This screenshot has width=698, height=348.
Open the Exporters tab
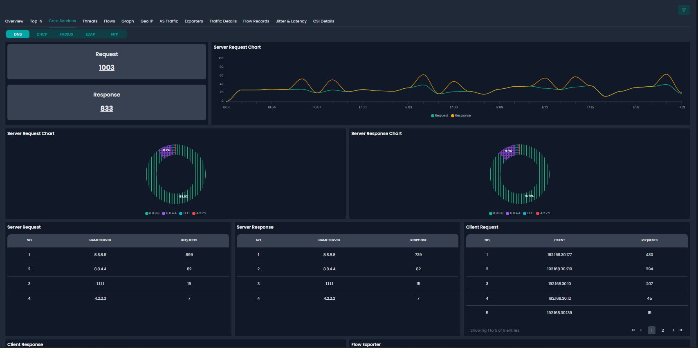pos(194,21)
